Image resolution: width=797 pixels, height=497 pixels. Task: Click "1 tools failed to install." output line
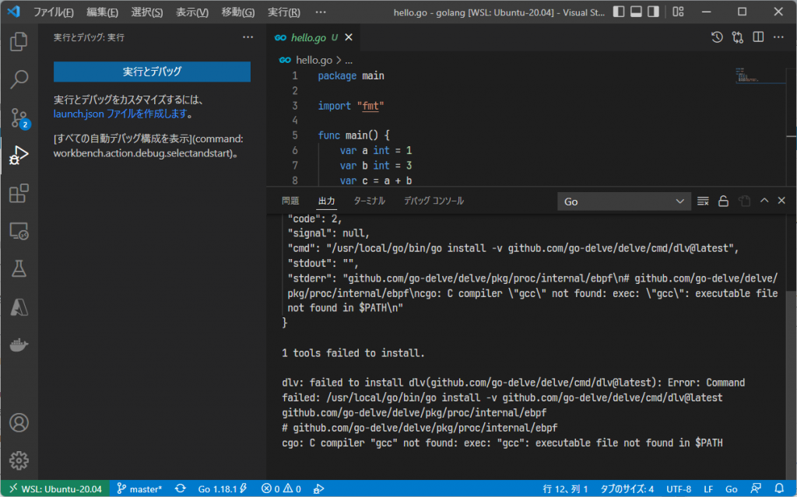(x=353, y=353)
